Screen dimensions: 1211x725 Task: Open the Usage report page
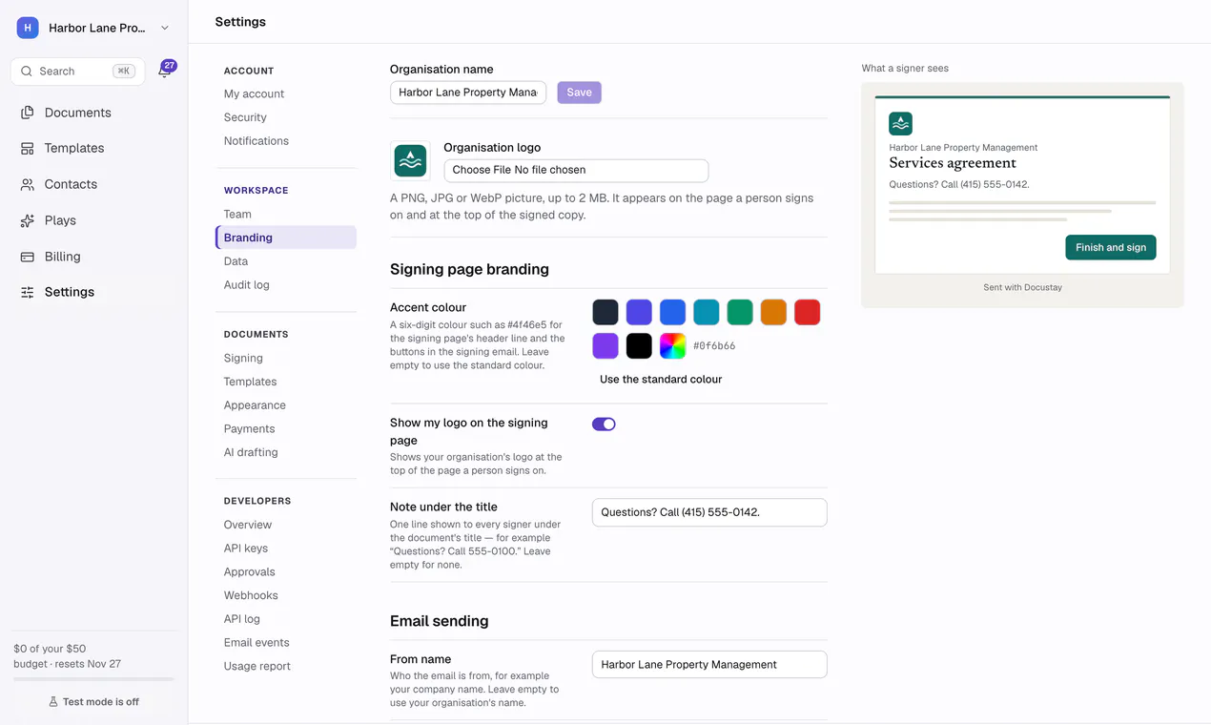(x=257, y=666)
